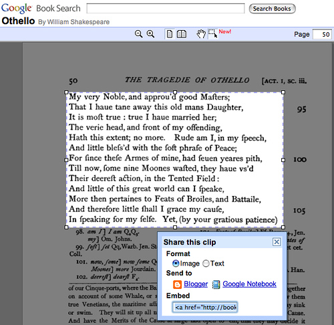The height and width of the screenshot is (325, 334).
Task: Select the Text format radio button
Action: coord(206,263)
